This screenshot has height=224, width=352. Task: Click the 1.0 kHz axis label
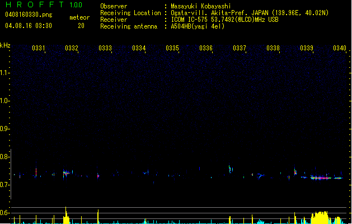point(4,101)
